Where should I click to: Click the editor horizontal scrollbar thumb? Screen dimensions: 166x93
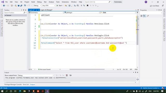(87, 69)
